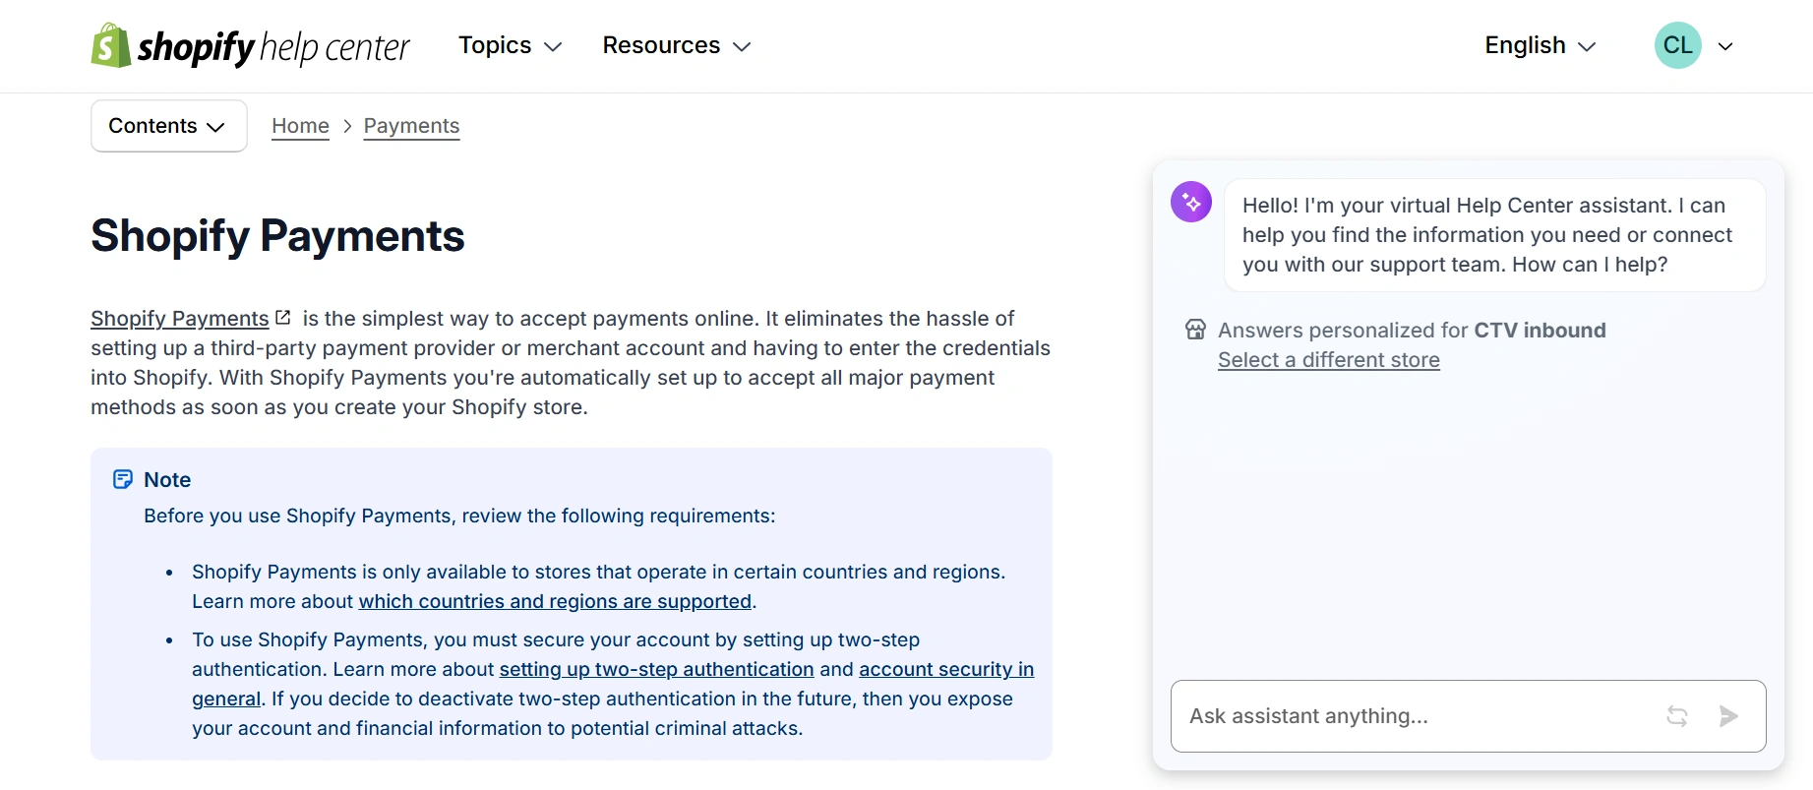
Task: Click the Shopify bag logo icon
Action: tap(110, 45)
